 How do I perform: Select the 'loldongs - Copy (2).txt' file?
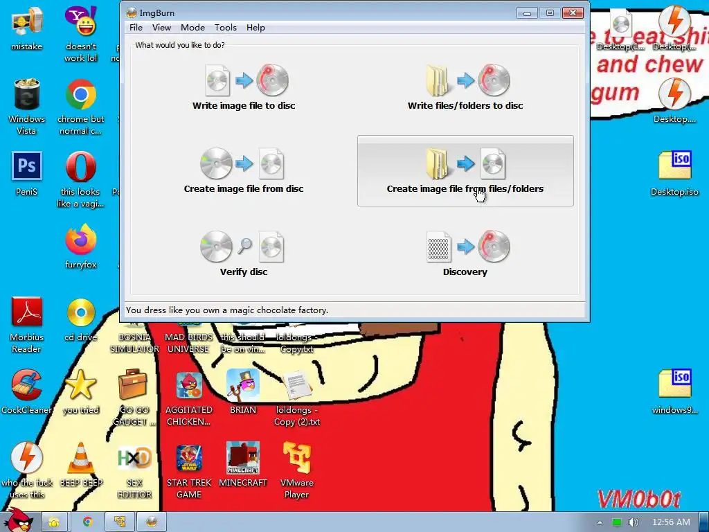pos(296,397)
